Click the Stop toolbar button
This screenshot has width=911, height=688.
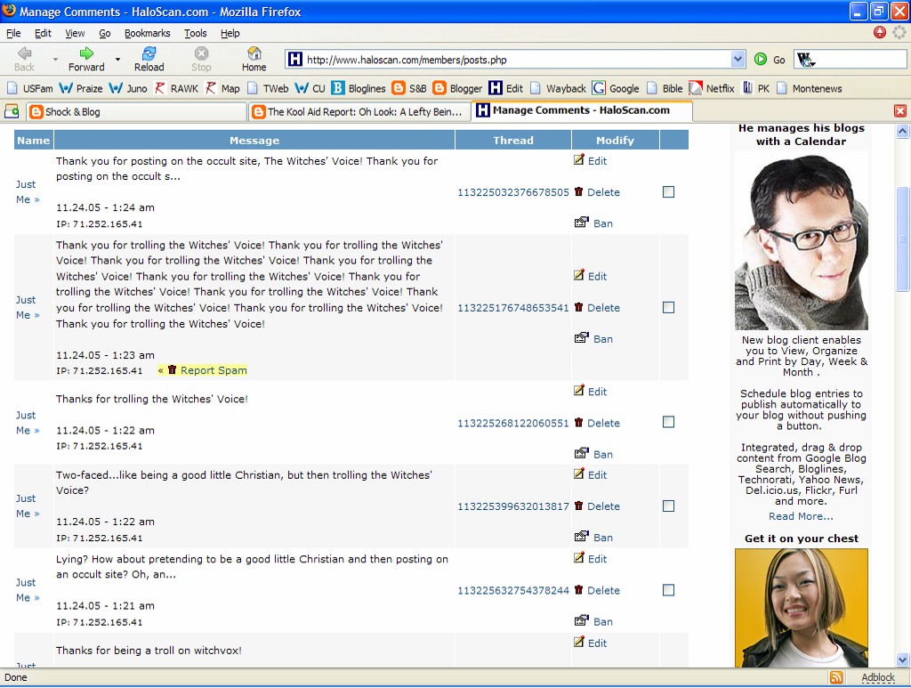pyautogui.click(x=201, y=60)
